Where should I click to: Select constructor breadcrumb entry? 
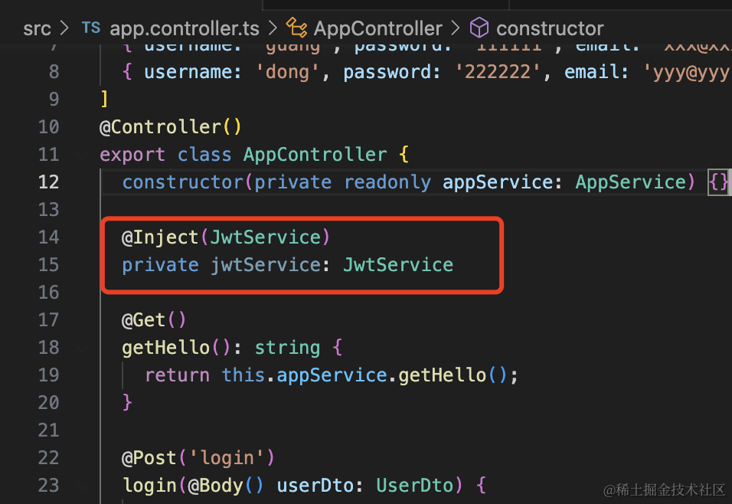point(550,29)
